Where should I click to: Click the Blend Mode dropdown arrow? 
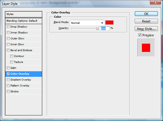click(102, 23)
